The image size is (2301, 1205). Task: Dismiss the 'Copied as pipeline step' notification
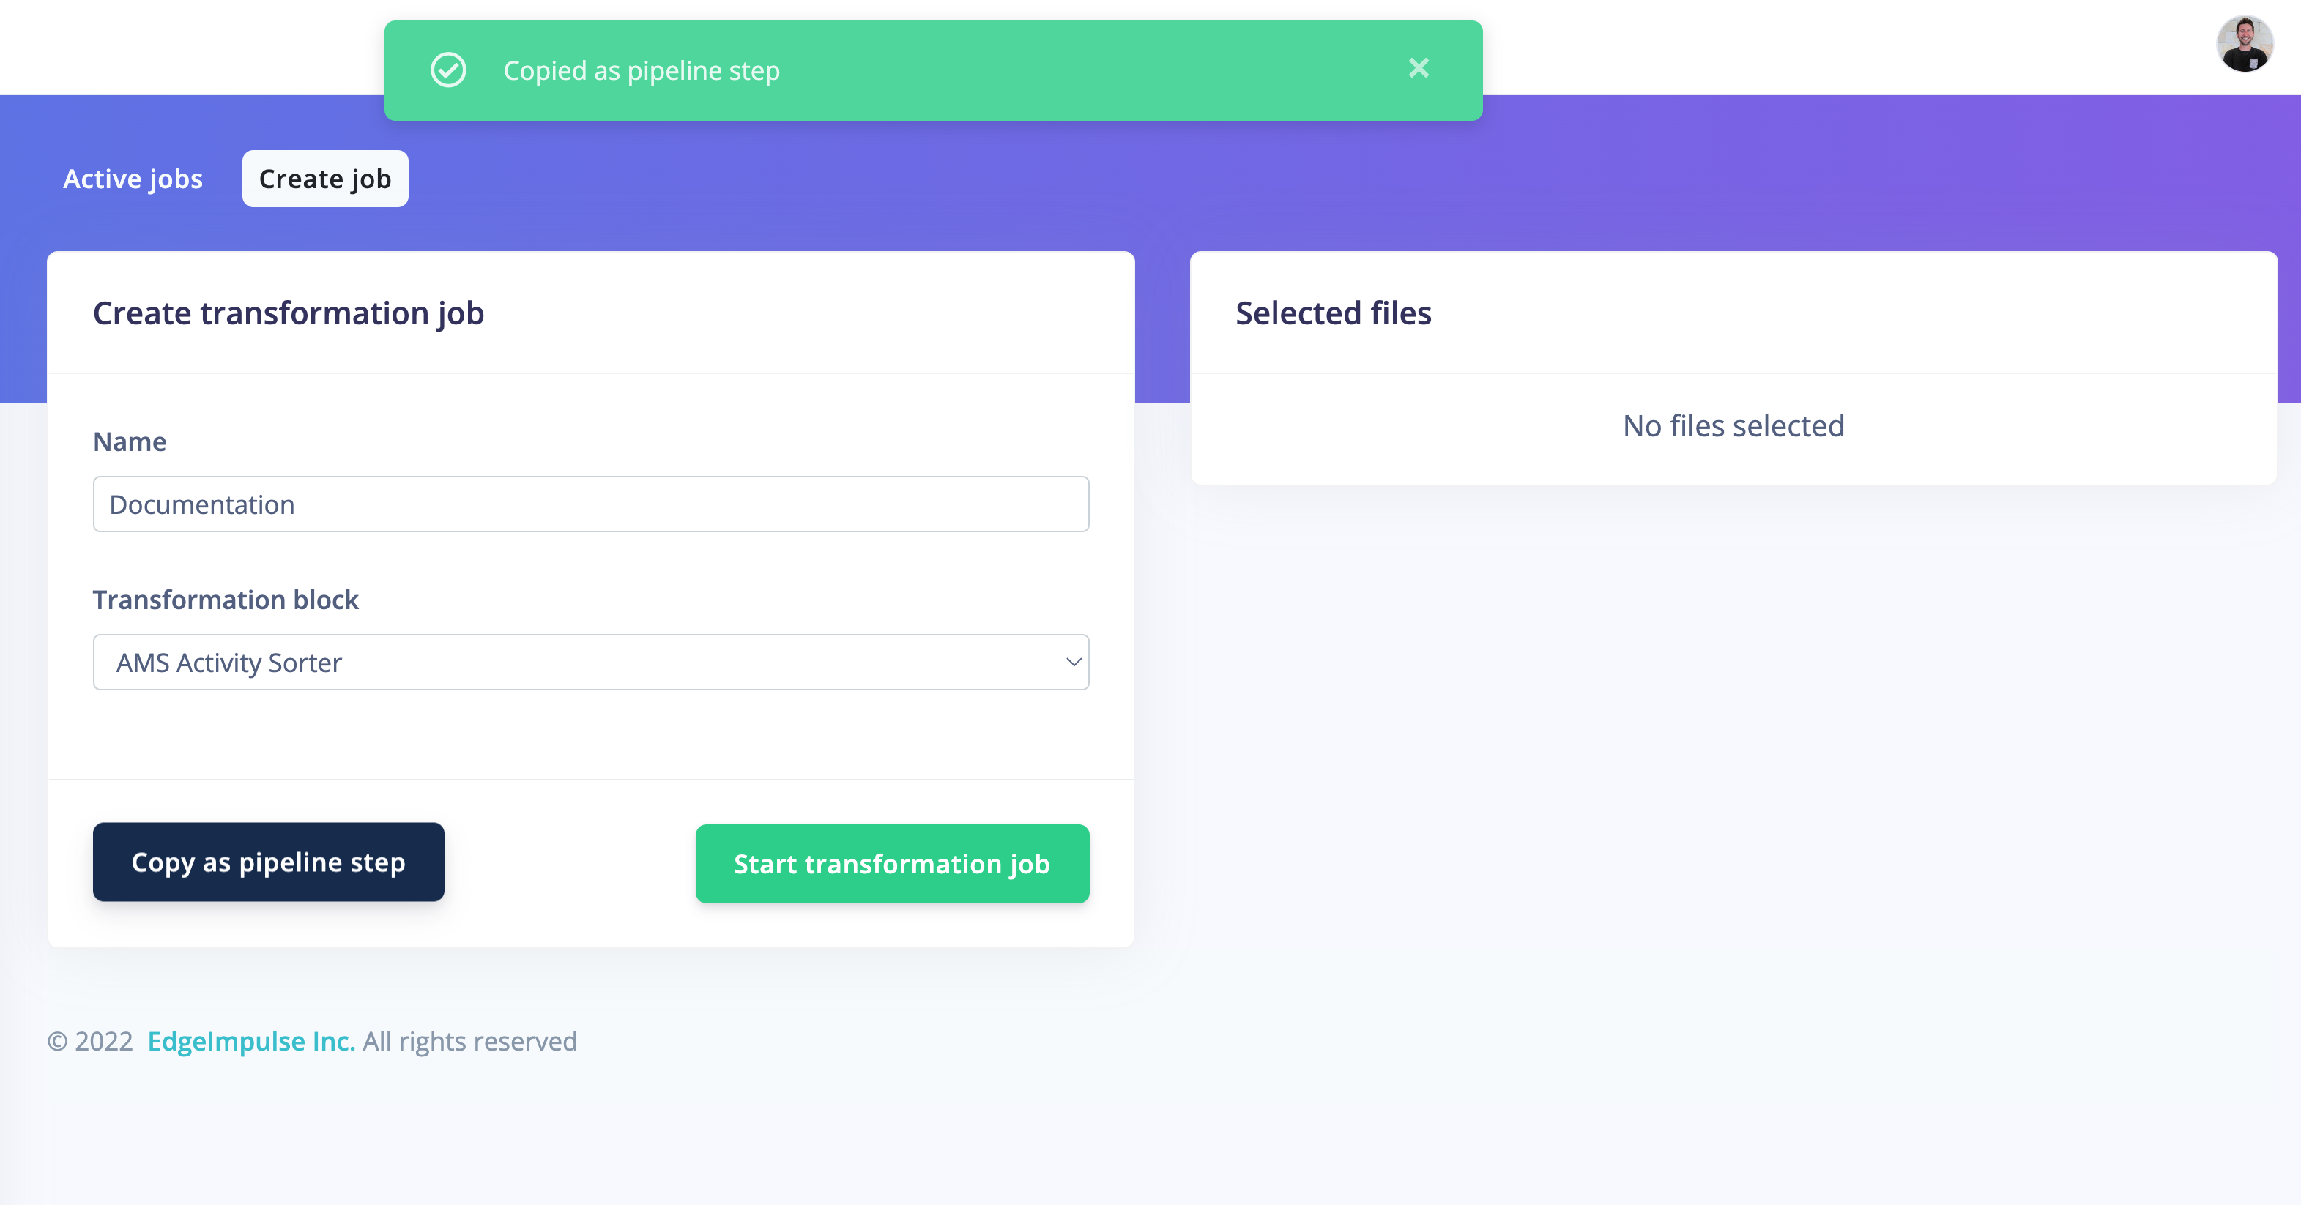pos(1419,69)
